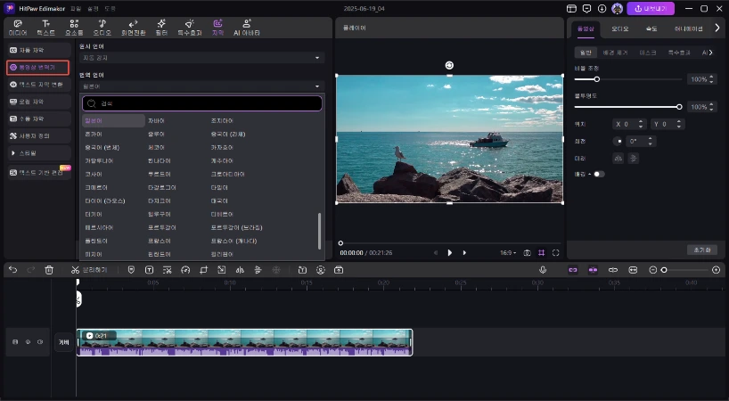Click the Y position stepper

[679, 124]
